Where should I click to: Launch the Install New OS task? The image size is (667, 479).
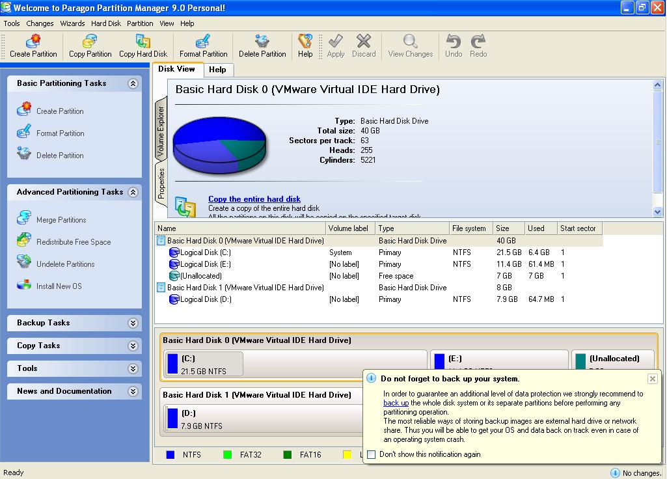(59, 286)
